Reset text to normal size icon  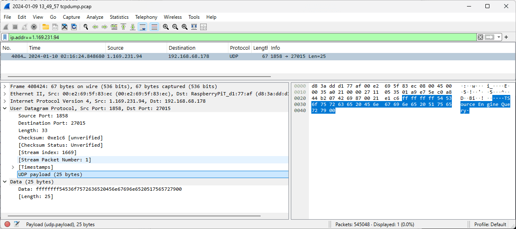[x=185, y=27]
